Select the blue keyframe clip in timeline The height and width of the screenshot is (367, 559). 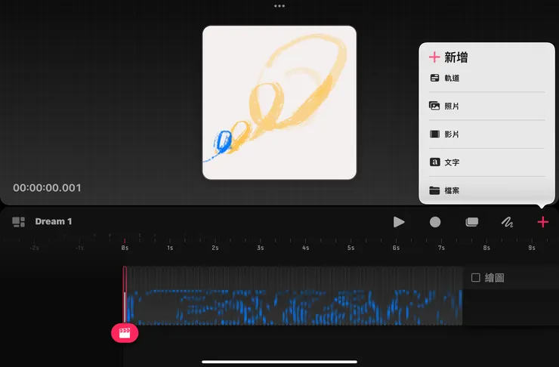(x=295, y=296)
